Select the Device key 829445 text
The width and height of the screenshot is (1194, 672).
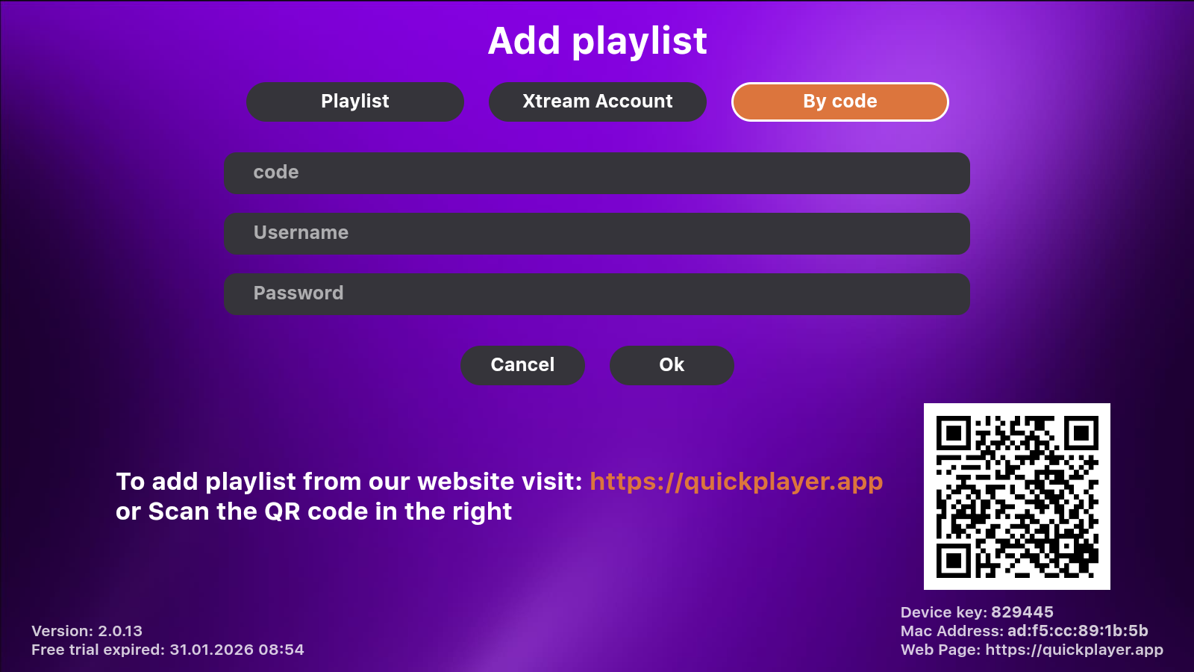(977, 612)
